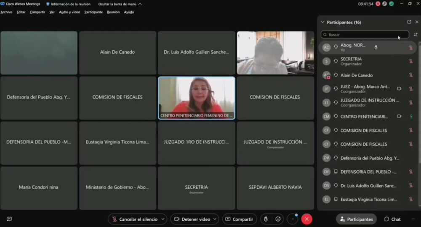
Task: Click the camera icon beside JUEZ - Abog. Marco
Action: (399, 89)
